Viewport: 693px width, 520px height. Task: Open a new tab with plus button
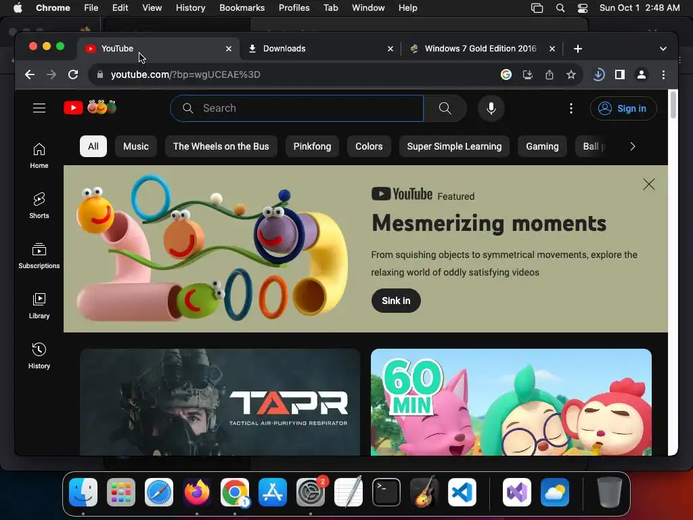[x=578, y=49]
